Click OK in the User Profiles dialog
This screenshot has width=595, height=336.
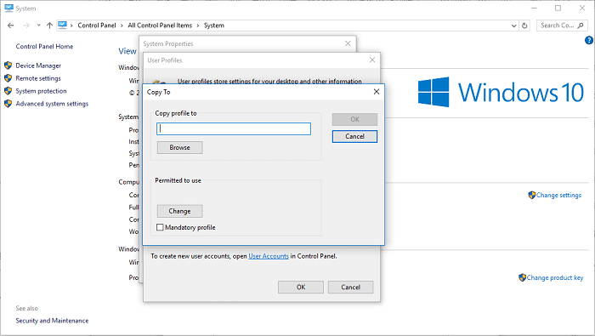301,287
